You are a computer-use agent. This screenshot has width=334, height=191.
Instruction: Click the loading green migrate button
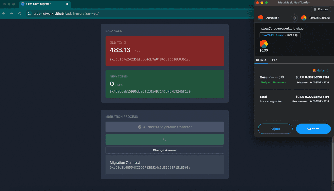tap(165, 140)
